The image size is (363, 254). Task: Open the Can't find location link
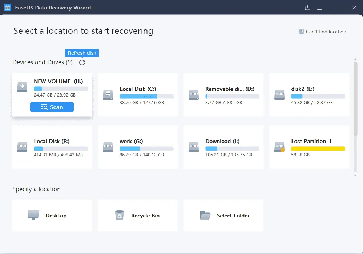(x=325, y=32)
